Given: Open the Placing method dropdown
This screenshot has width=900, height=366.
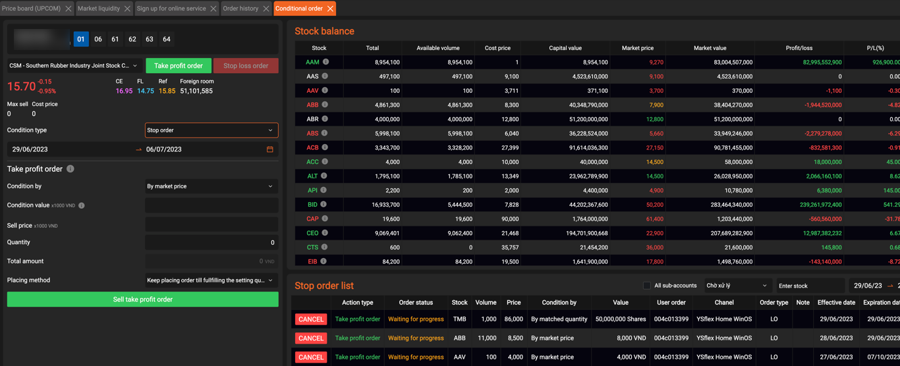Looking at the screenshot, I should pos(211,280).
